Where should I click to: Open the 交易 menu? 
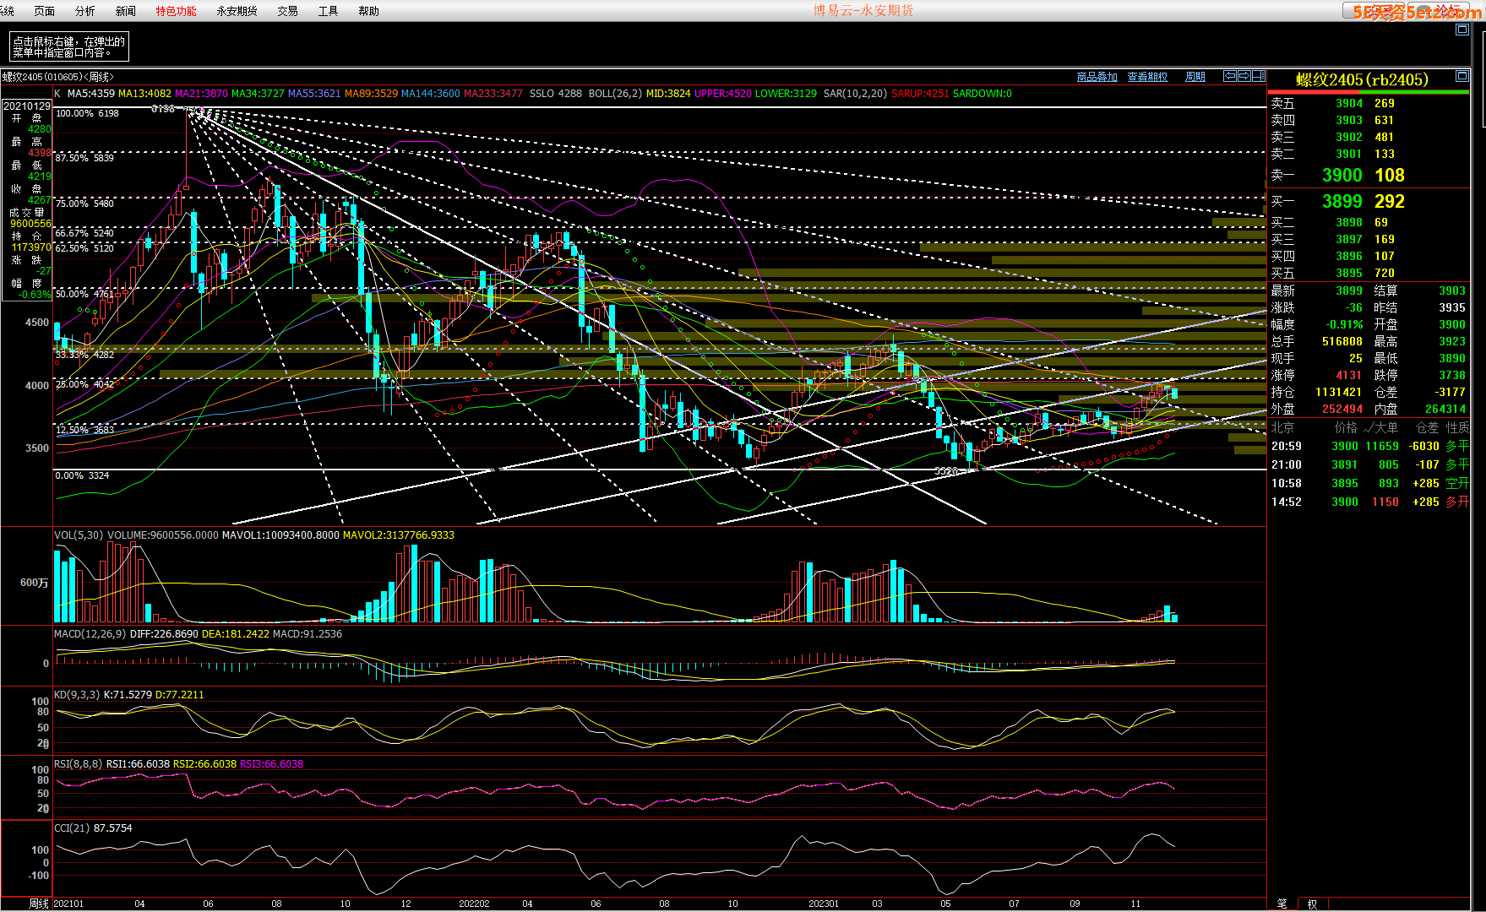(x=287, y=11)
